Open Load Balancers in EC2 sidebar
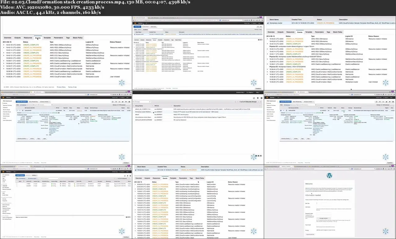396x239 pixels. (6, 210)
